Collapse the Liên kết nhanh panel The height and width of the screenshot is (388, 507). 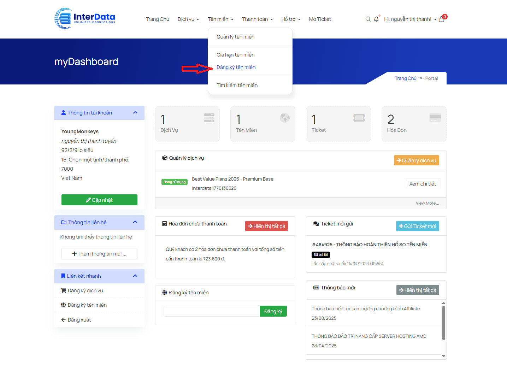click(135, 276)
